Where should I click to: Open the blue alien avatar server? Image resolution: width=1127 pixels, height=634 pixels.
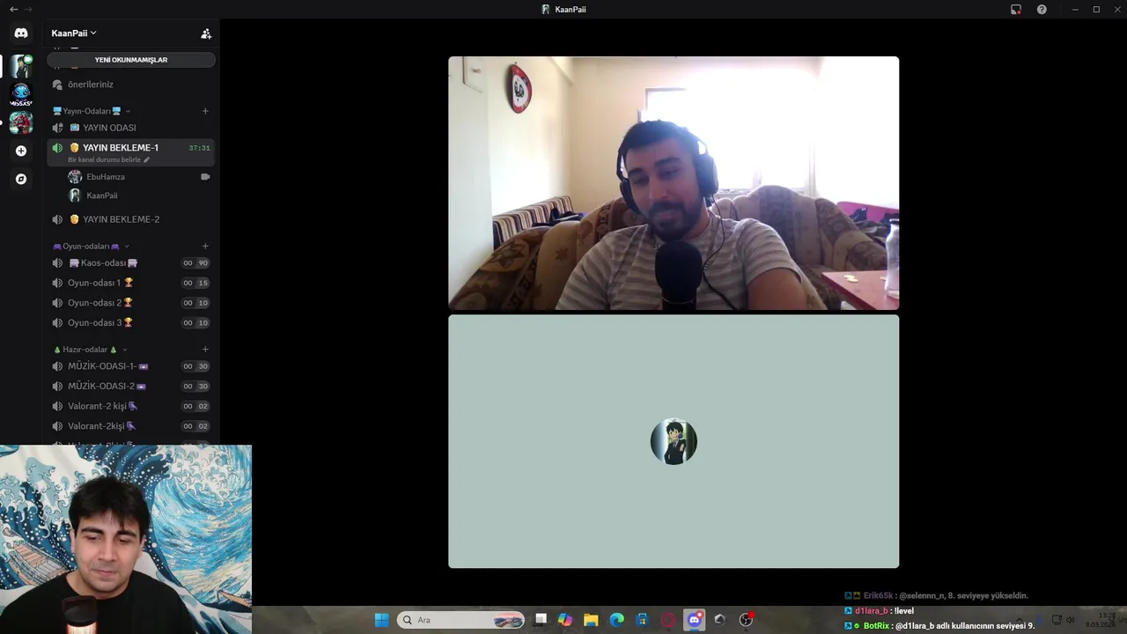(21, 94)
